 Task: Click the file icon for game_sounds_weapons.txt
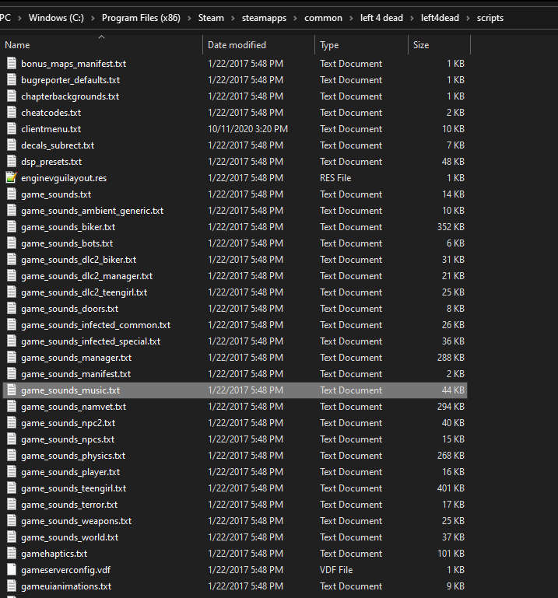[12, 521]
